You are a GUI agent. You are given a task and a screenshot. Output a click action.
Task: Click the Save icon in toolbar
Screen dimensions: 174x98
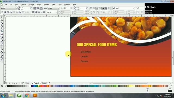click(x=8, y=12)
